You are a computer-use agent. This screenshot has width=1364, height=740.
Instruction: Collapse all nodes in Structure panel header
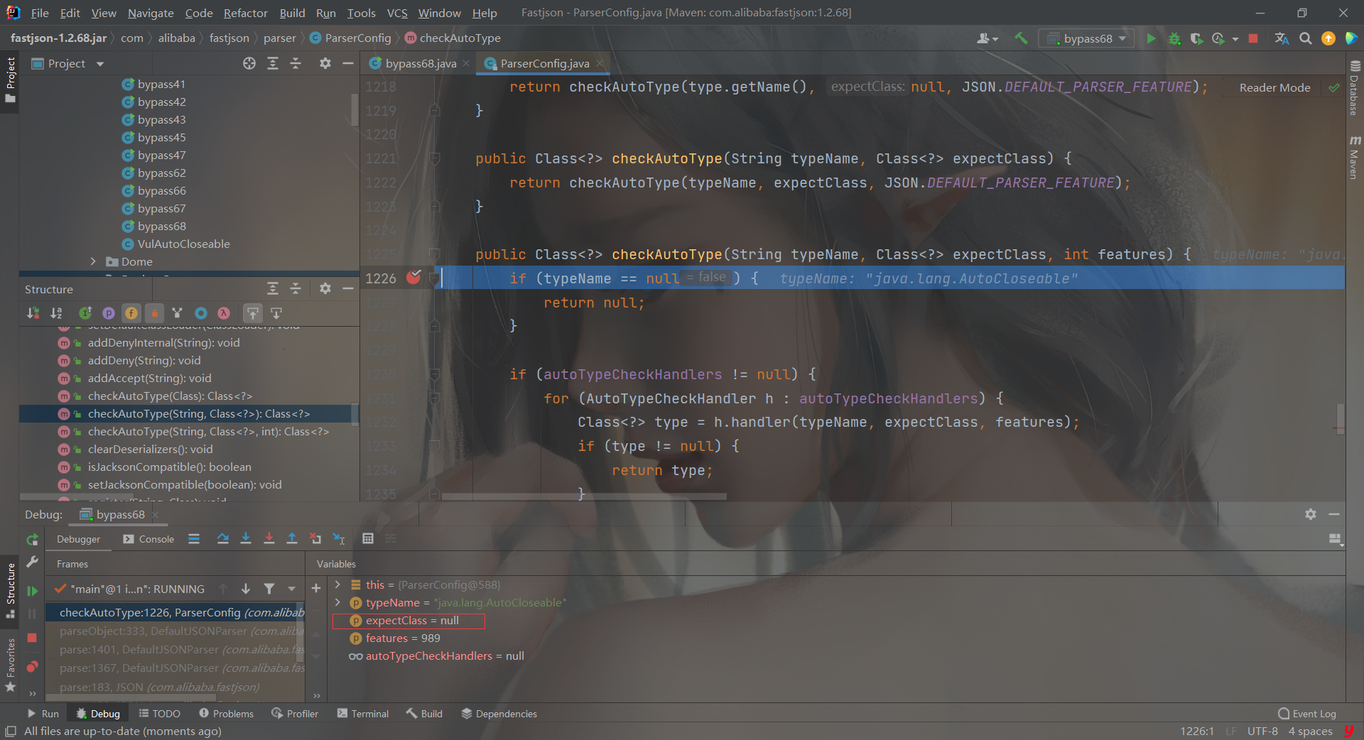click(296, 288)
